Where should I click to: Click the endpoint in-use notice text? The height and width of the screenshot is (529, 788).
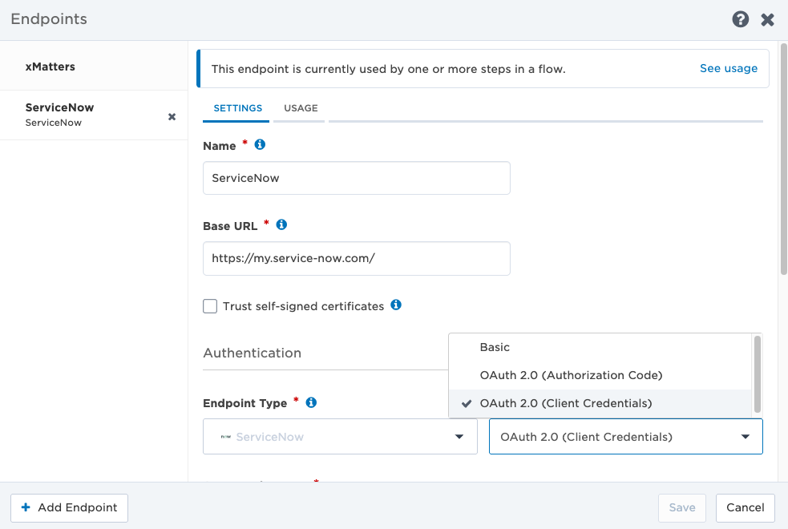(x=388, y=69)
